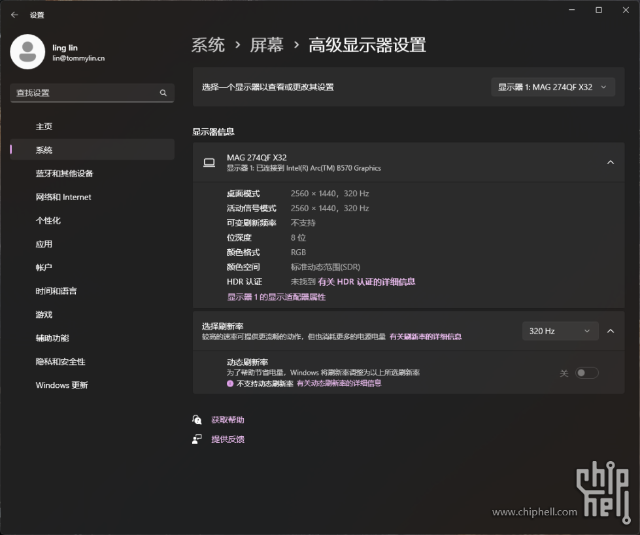
Task: Open 有关刷新率的详细信息 link
Action: tap(426, 337)
